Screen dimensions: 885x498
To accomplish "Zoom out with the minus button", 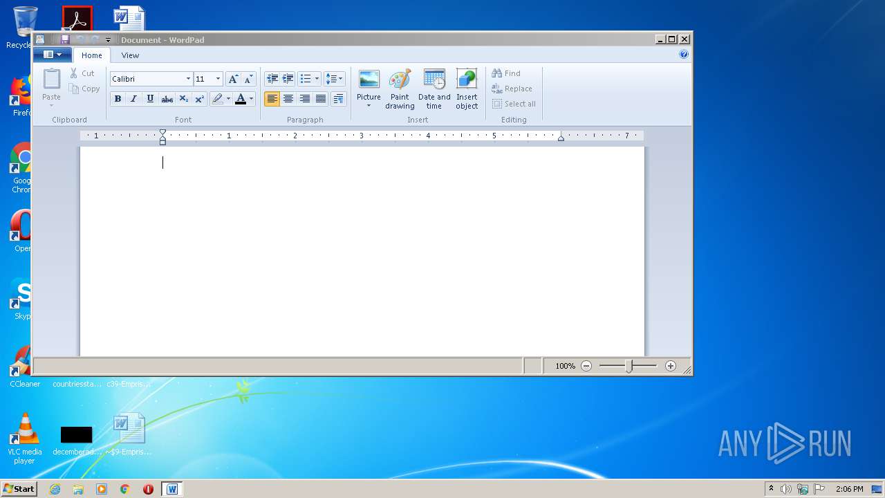I will [x=586, y=366].
